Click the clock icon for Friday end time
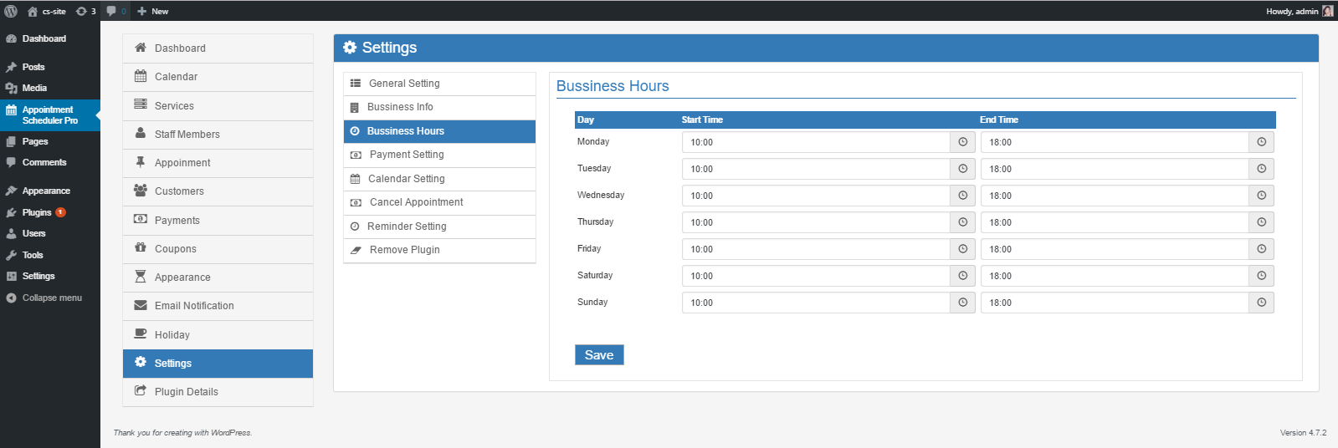 coord(1261,249)
